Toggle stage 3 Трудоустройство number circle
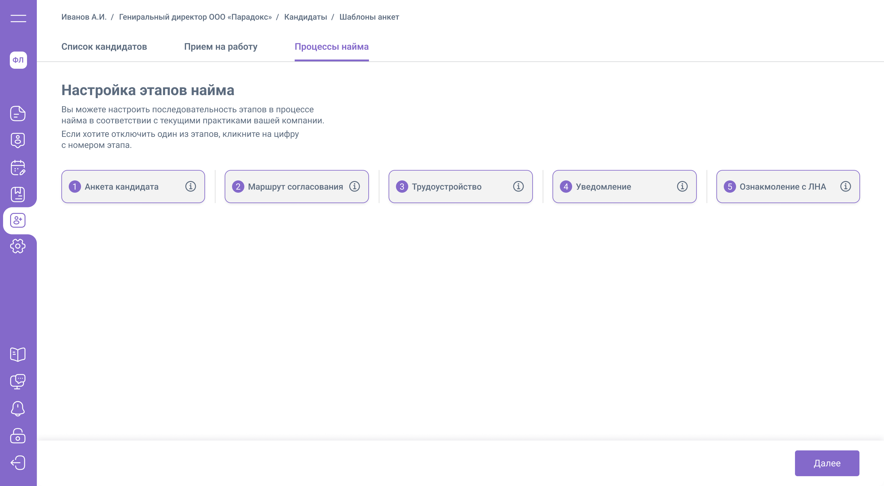 point(402,187)
